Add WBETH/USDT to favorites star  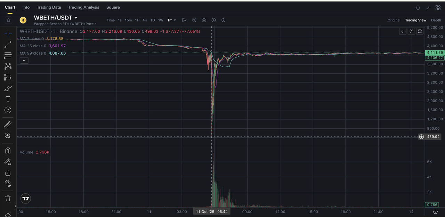pos(8,20)
